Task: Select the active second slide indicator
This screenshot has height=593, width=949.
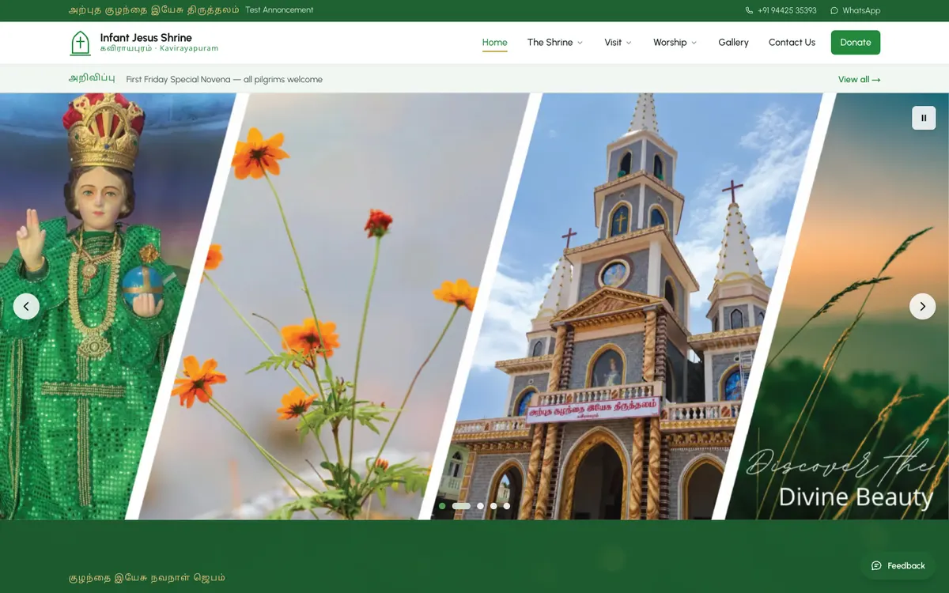Action: click(x=461, y=506)
